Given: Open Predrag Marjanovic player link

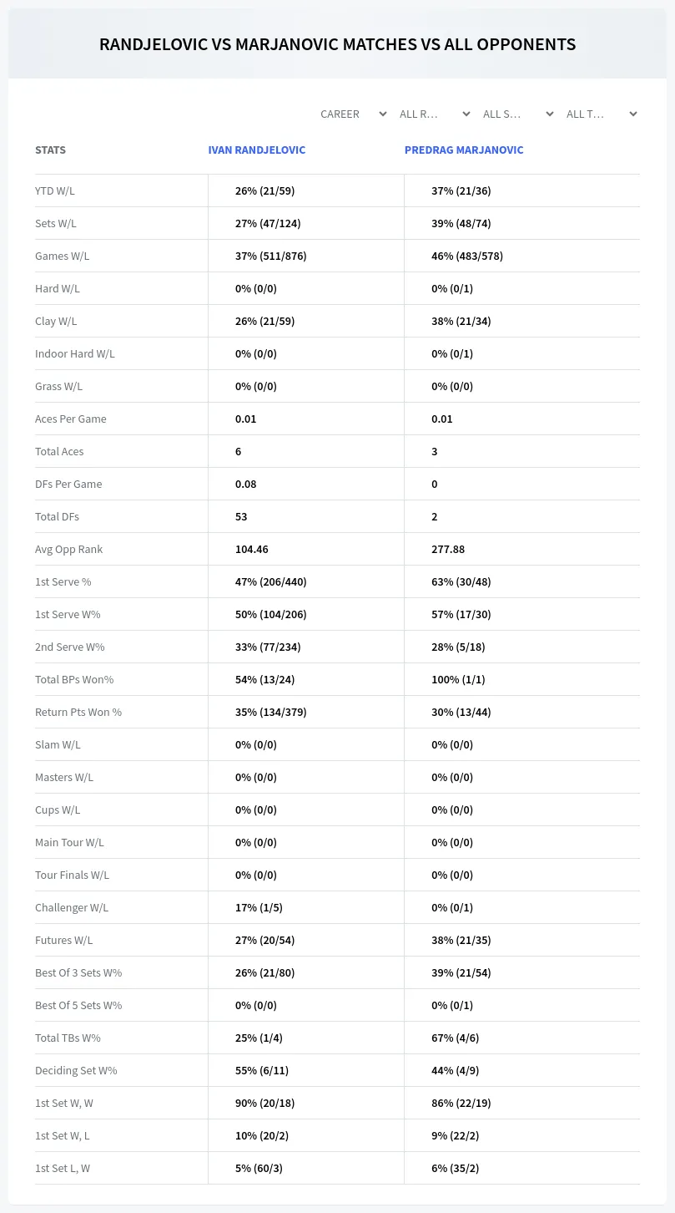Looking at the screenshot, I should (x=464, y=150).
